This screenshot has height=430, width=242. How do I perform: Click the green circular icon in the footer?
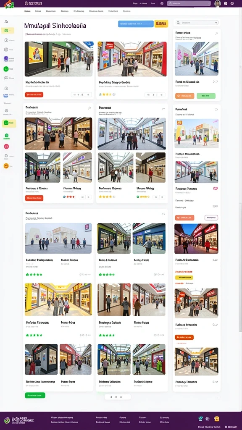point(7,420)
